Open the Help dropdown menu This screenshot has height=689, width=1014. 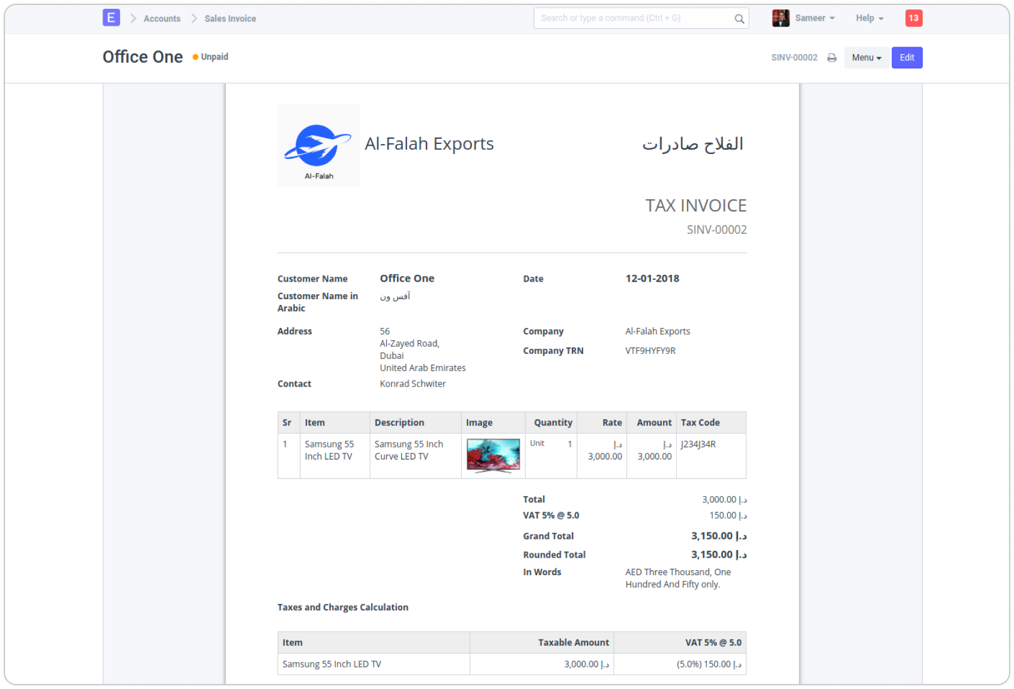[869, 18]
